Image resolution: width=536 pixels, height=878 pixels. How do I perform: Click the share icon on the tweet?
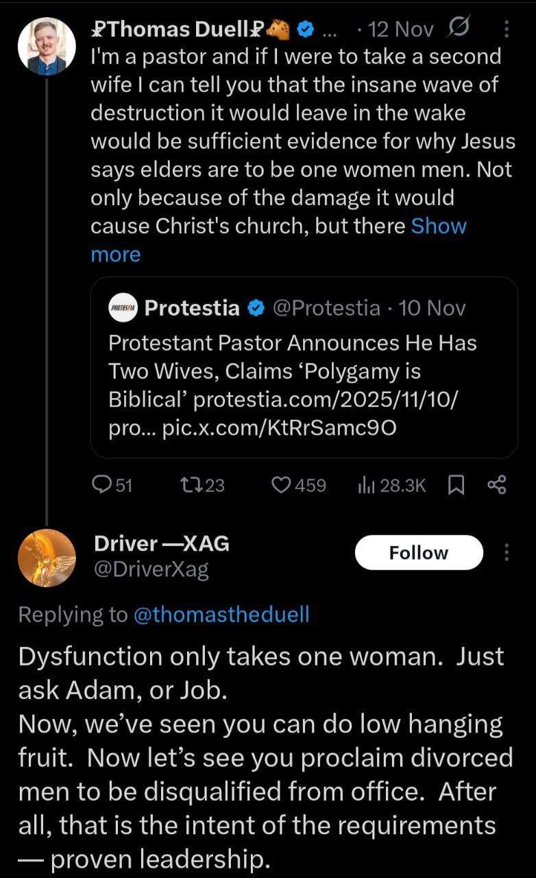(x=496, y=485)
